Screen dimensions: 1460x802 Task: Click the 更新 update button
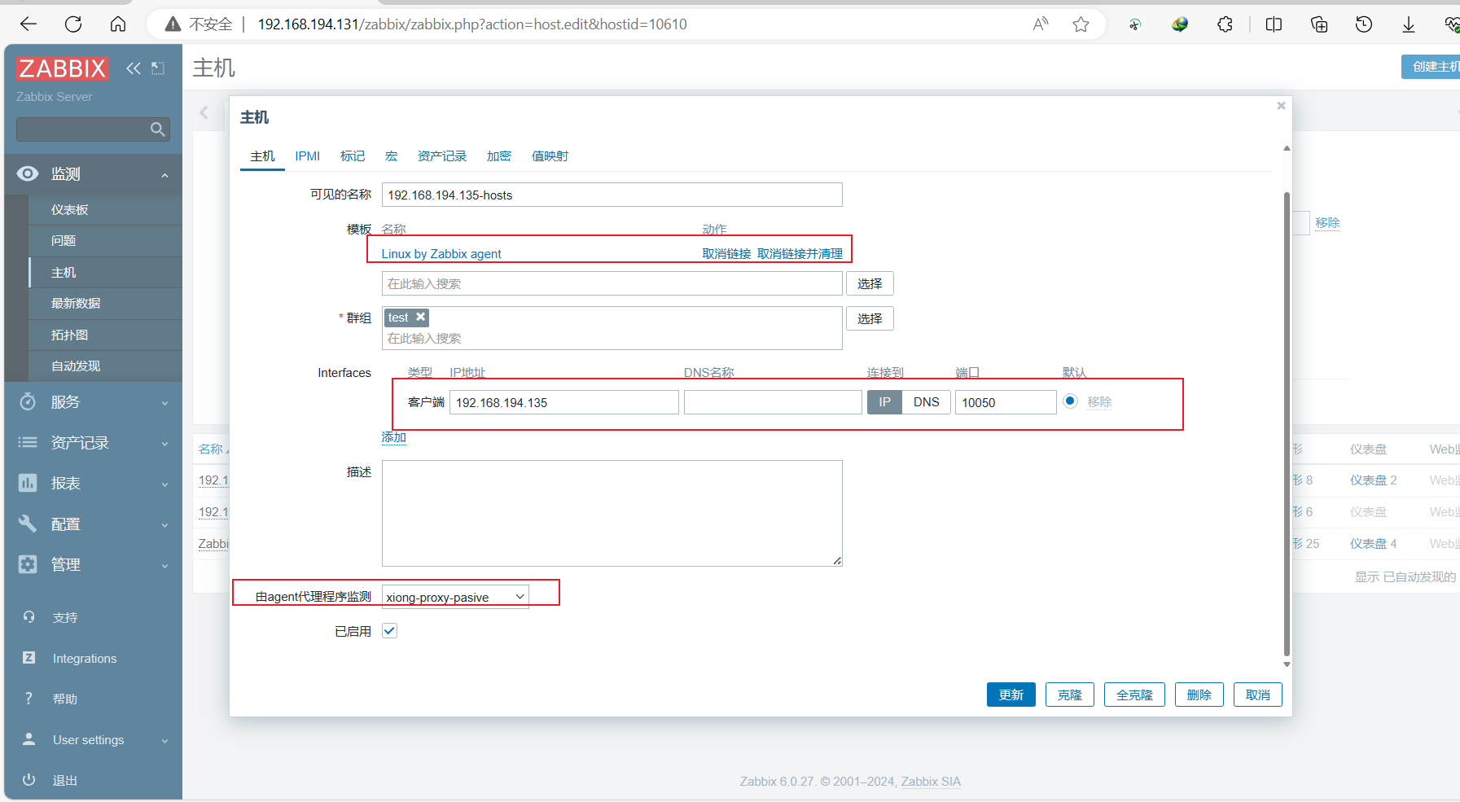click(x=1011, y=695)
